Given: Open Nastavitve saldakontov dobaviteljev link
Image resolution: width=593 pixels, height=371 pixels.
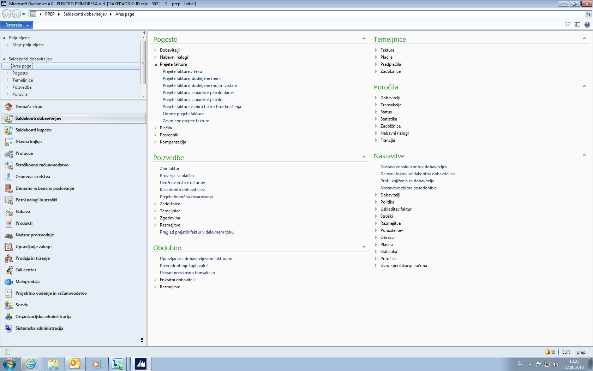Looking at the screenshot, I should click(414, 167).
